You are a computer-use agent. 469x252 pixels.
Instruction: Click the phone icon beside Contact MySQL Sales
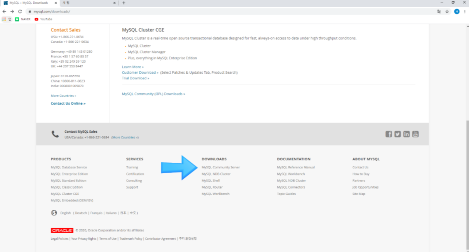(55, 134)
